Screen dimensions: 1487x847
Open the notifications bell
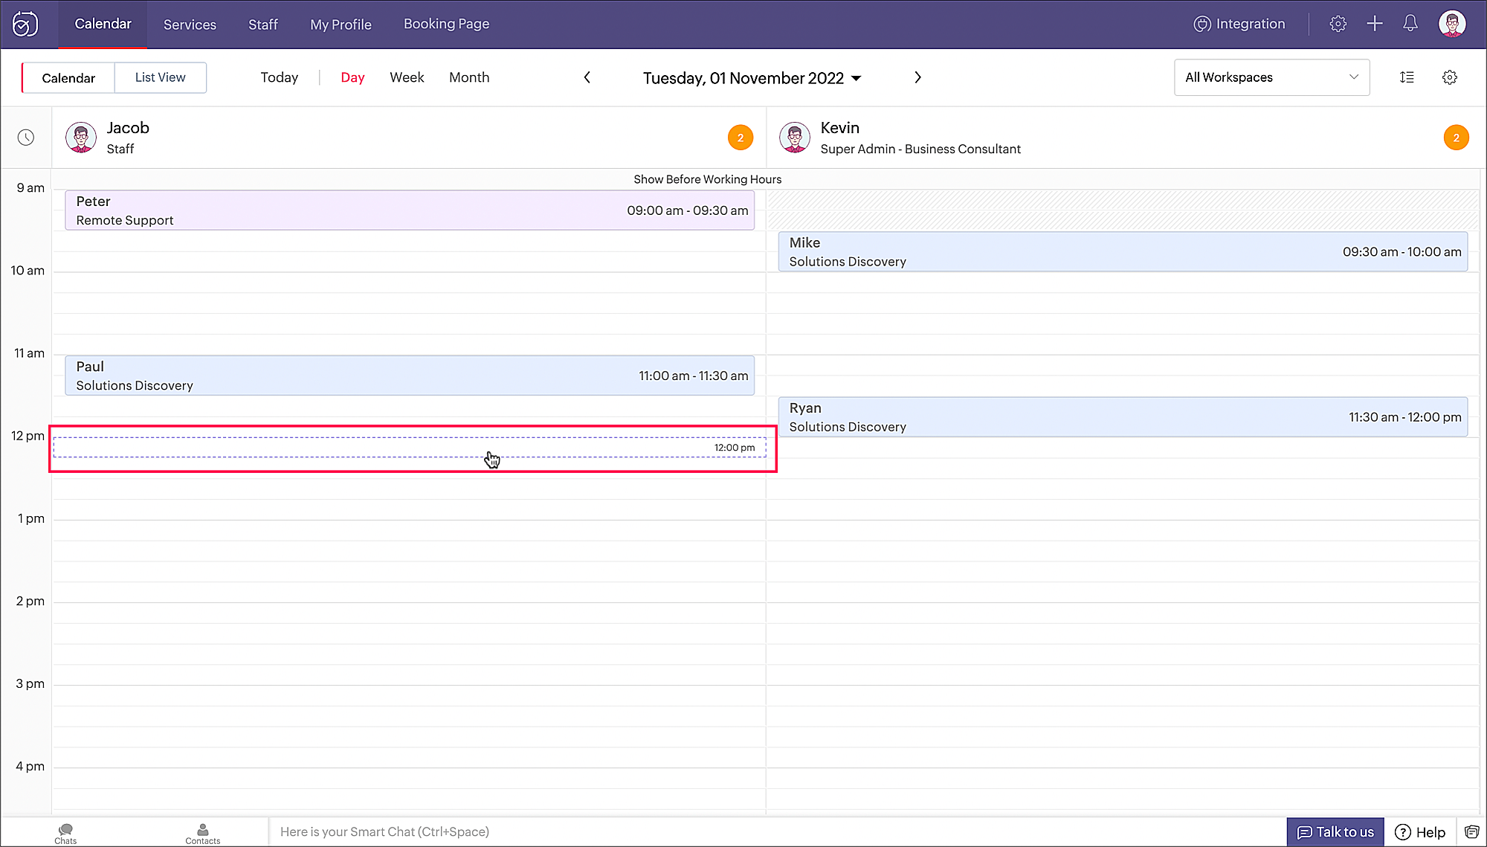1410,24
